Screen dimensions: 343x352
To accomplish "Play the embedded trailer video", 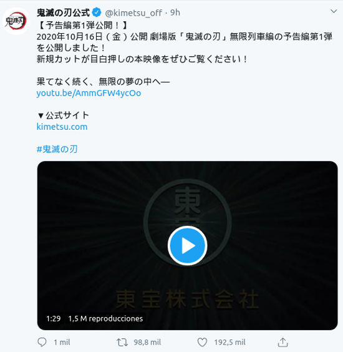I will coord(187,246).
